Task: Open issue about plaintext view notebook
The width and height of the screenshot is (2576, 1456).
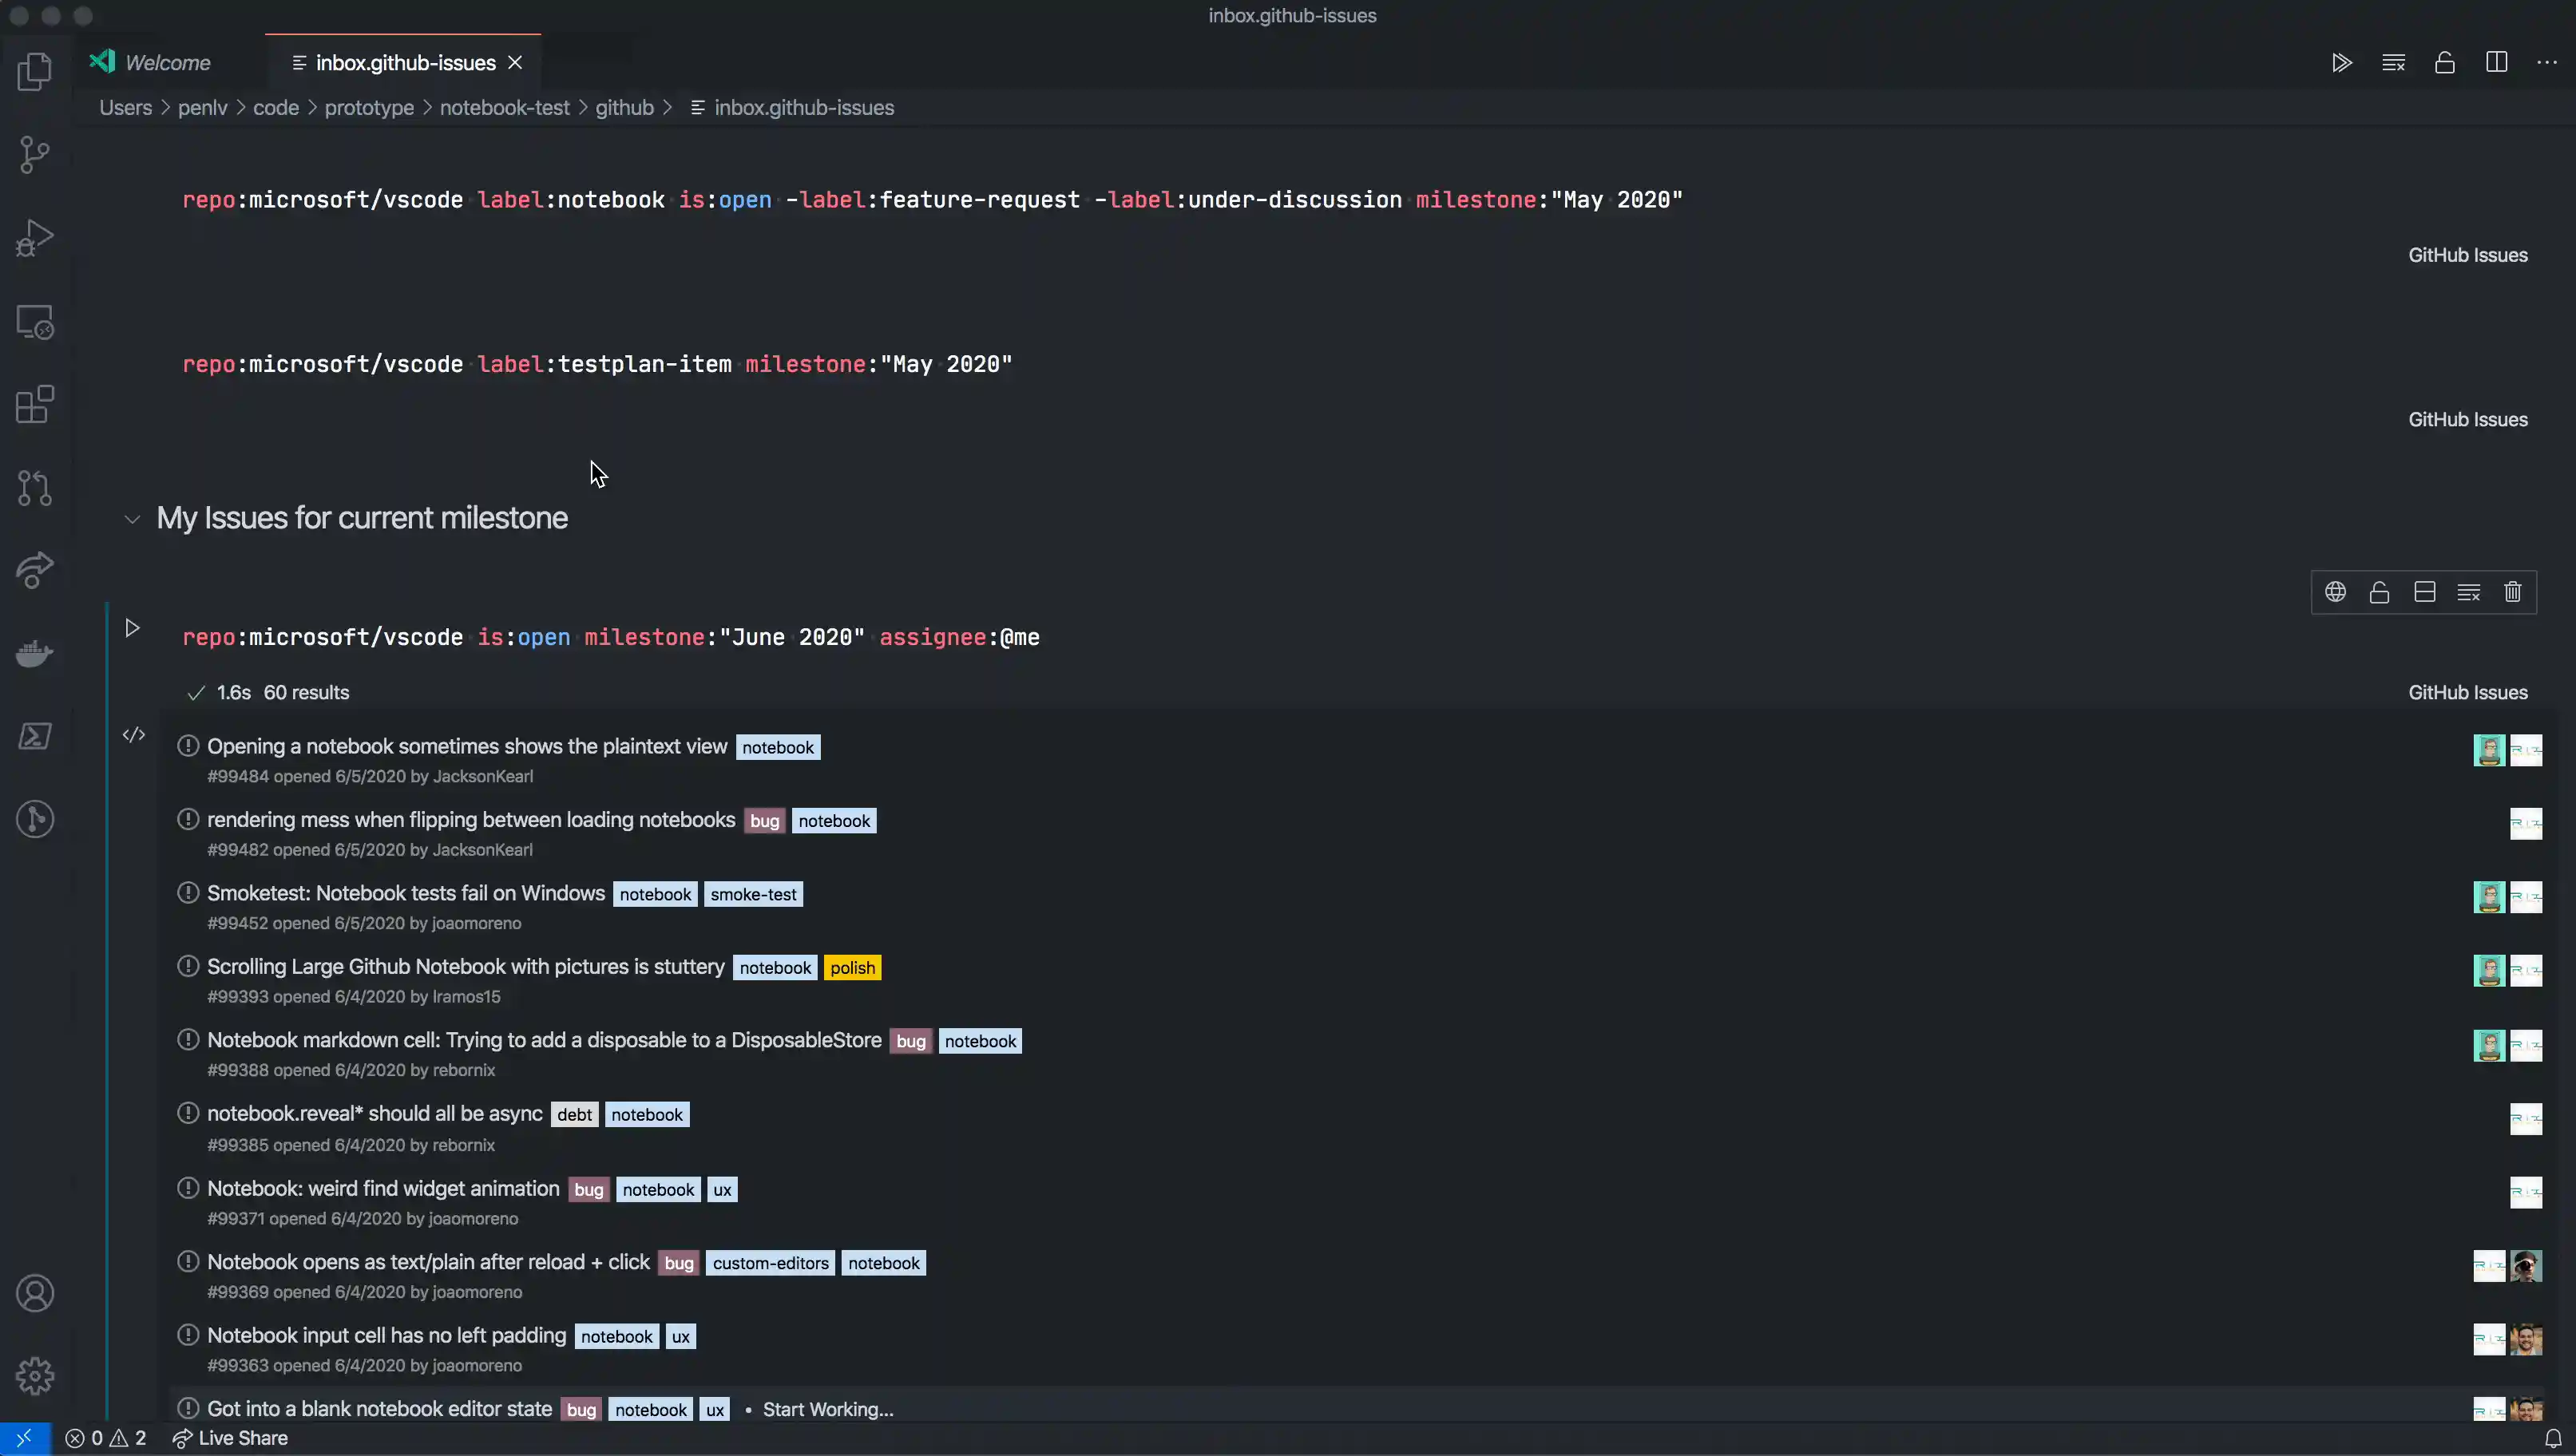Action: pos(466,747)
